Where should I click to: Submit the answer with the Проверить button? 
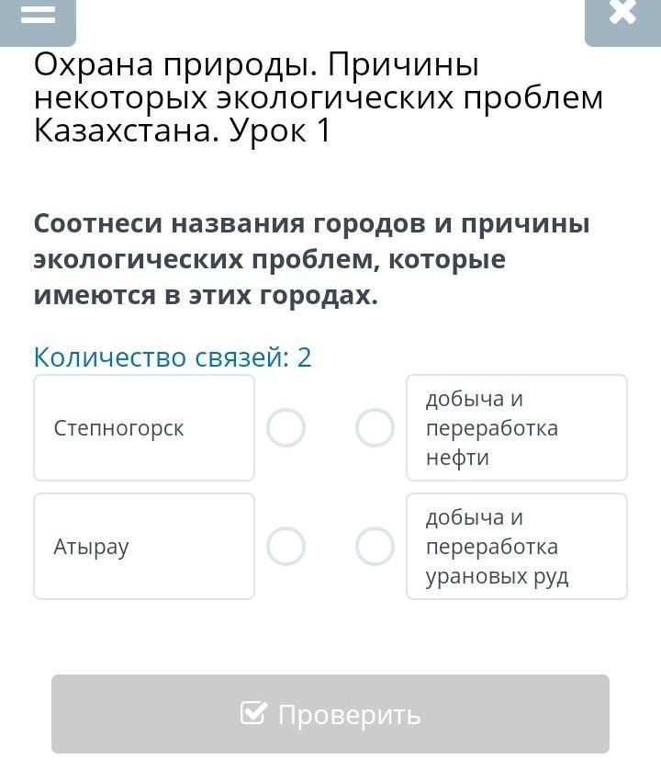point(330,714)
